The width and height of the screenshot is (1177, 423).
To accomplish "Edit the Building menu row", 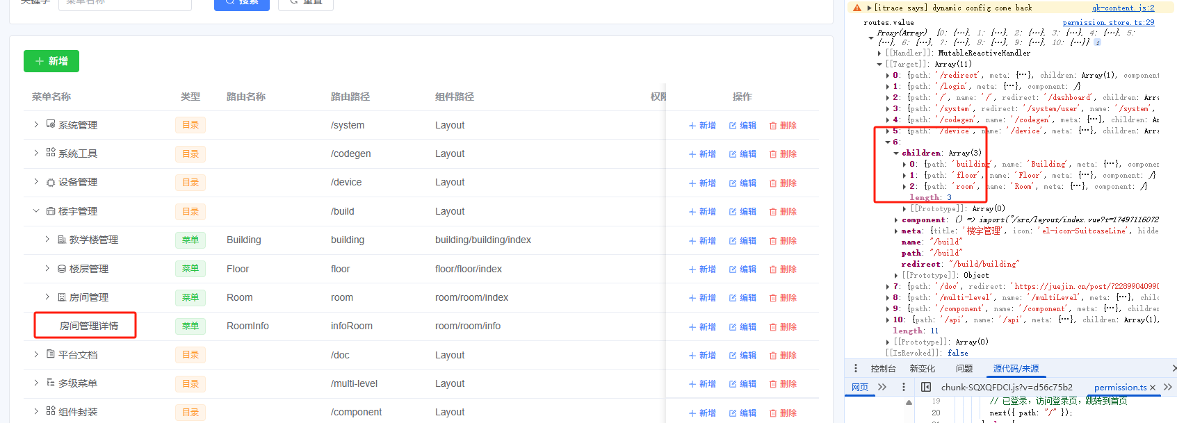I will [742, 241].
